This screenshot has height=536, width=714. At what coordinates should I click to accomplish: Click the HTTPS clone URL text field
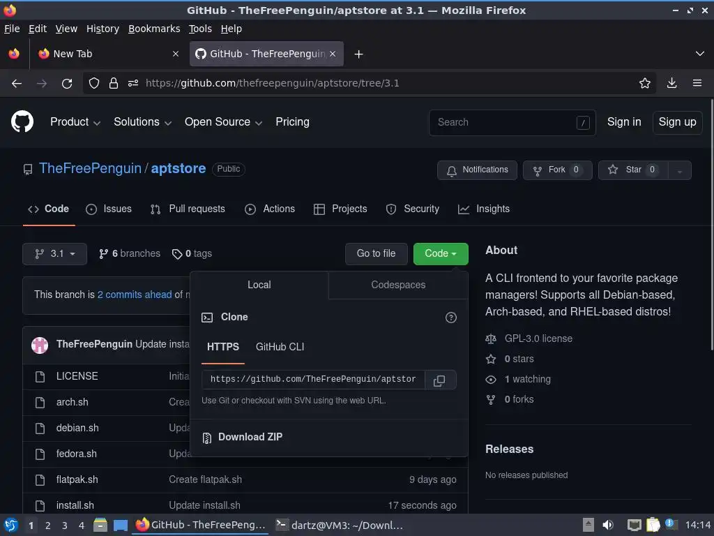click(313, 380)
